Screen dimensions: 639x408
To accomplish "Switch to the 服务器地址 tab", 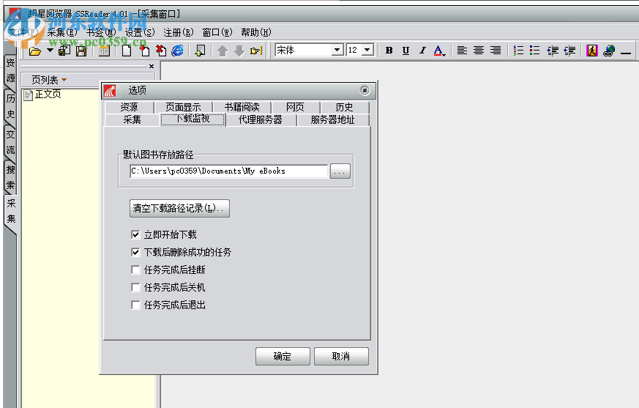I will [332, 119].
